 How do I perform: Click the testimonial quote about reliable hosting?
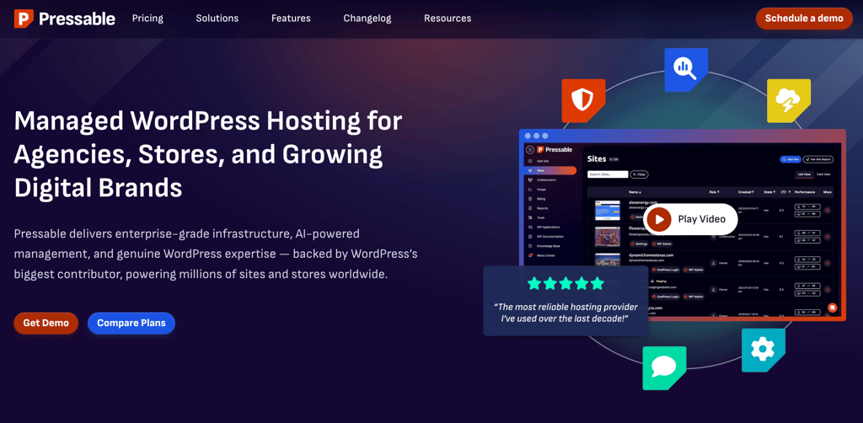point(566,313)
